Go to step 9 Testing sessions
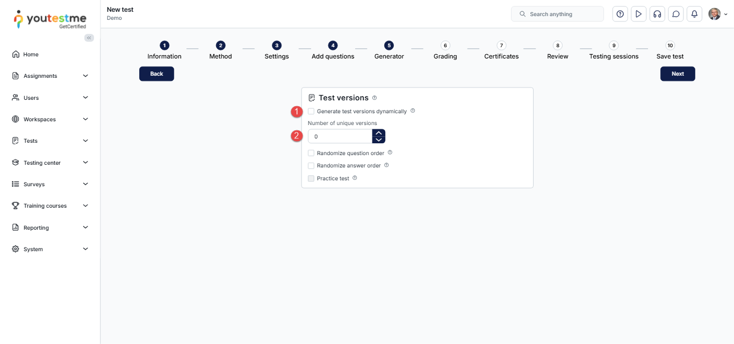734x344 pixels. (x=614, y=50)
